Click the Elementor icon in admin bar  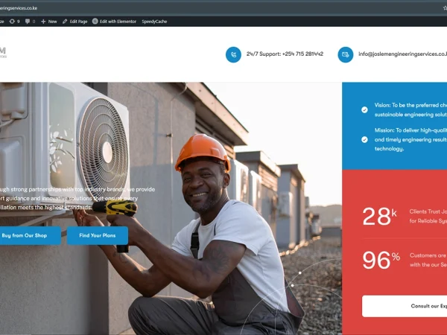(x=95, y=22)
